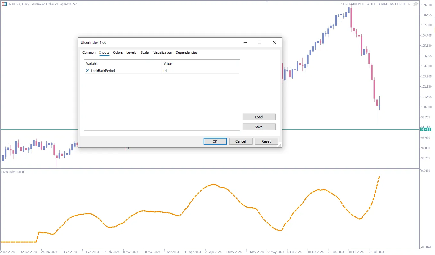Viewport: 435px width, 255px height.
Task: Click the graduation cap icon in chart corner
Action: (x=416, y=4)
